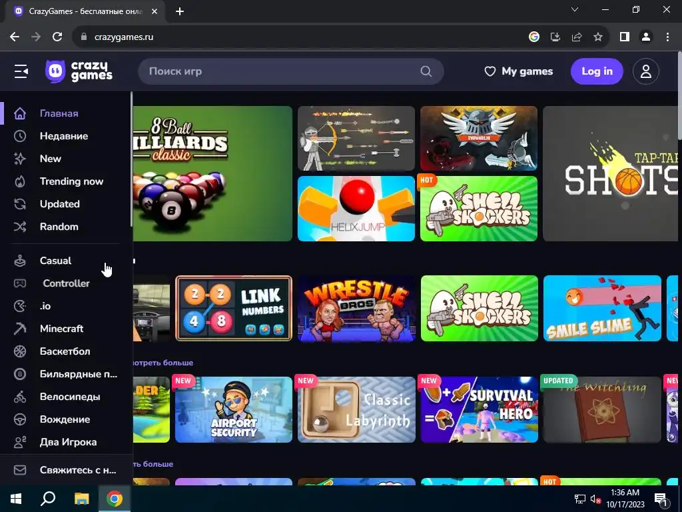The width and height of the screenshot is (682, 512).
Task: Click the Updated refresh icon
Action: coord(20,204)
